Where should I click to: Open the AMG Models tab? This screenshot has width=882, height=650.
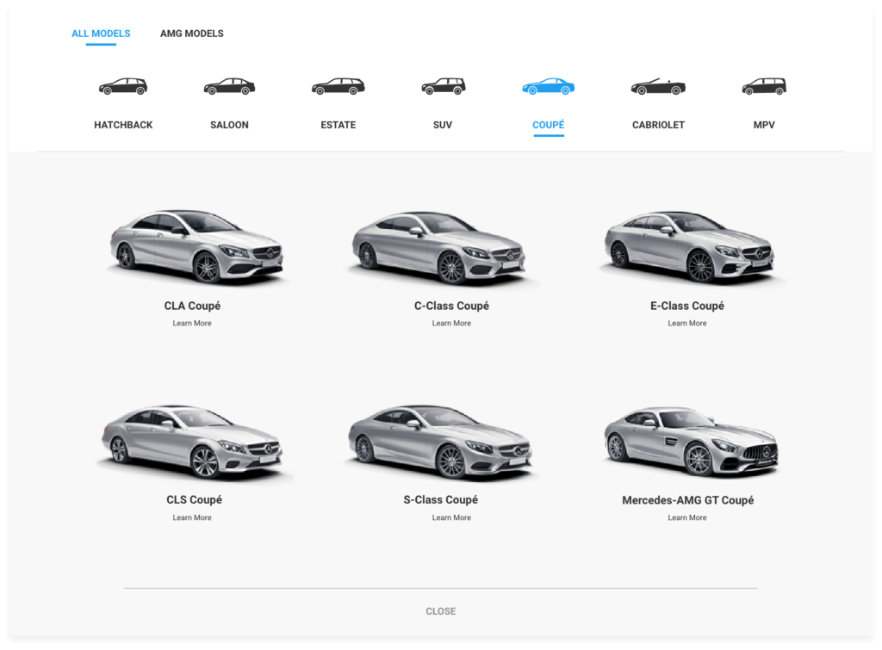click(191, 34)
